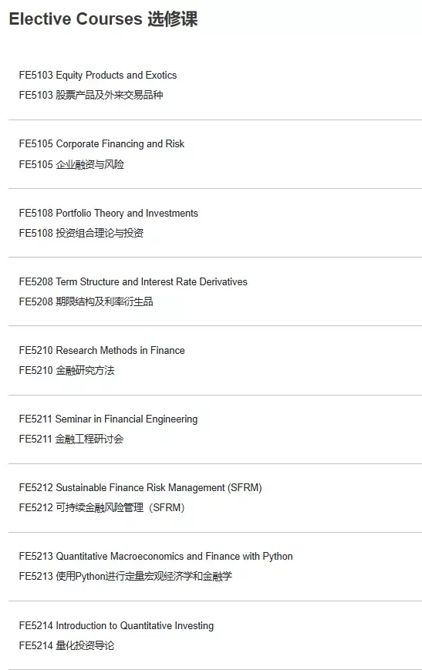Select FE5213 使用Python进行定量宏观经济学和金融学 line
The width and height of the screenshot is (422, 670).
pos(125,576)
